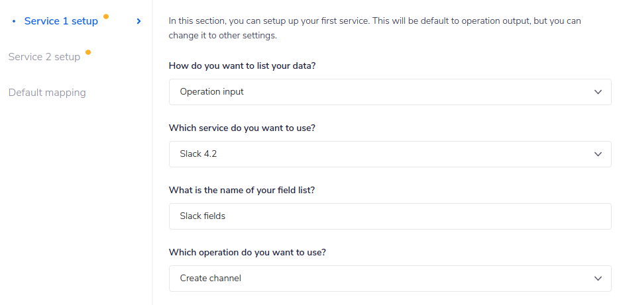Click the 'What is the name of your field list?' label
617x305 pixels.
point(242,191)
